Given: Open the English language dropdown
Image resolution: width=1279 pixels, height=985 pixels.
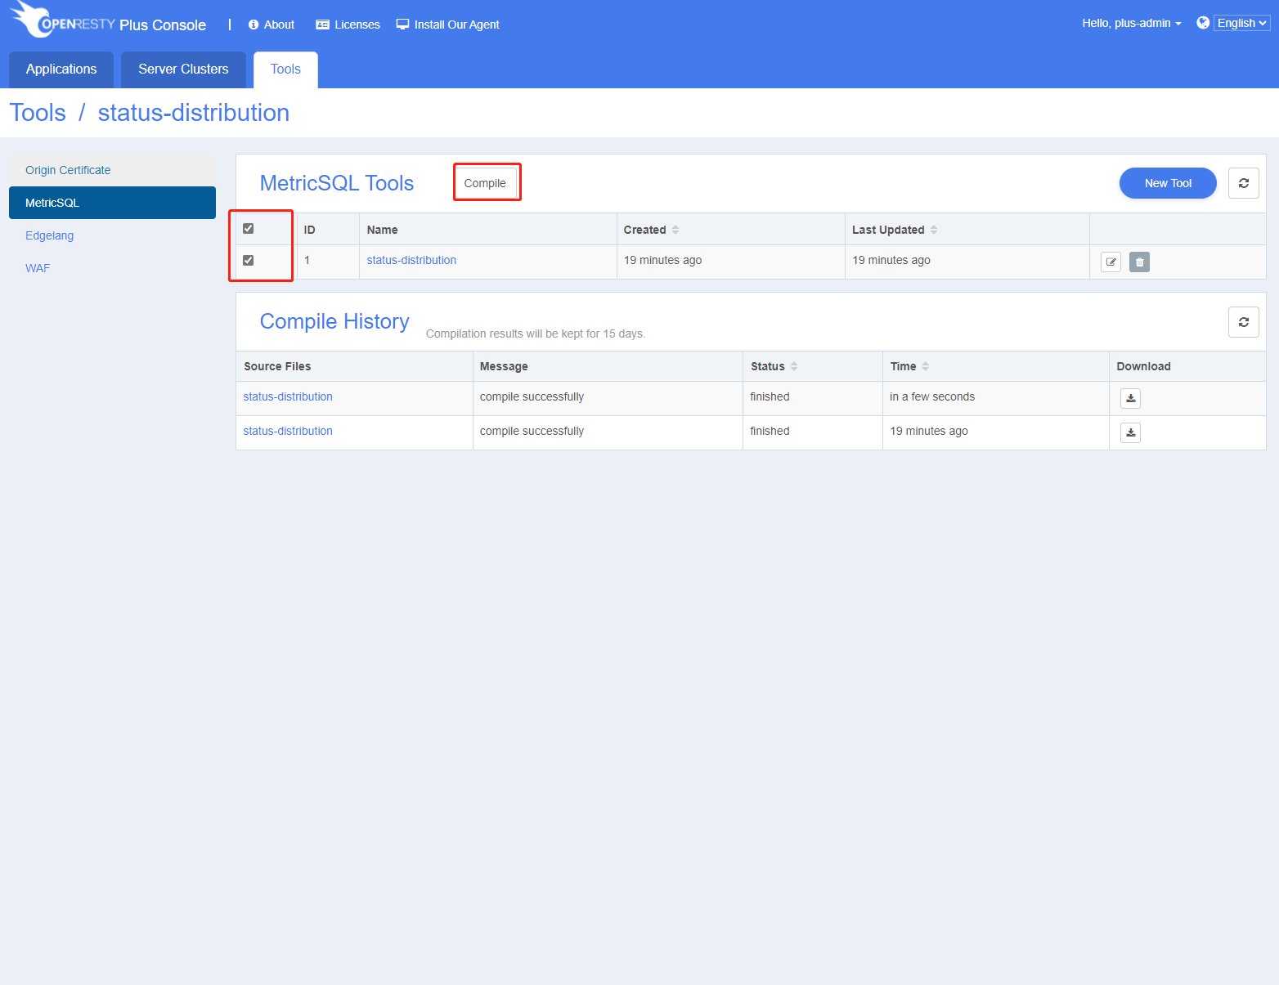Looking at the screenshot, I should [1241, 23].
